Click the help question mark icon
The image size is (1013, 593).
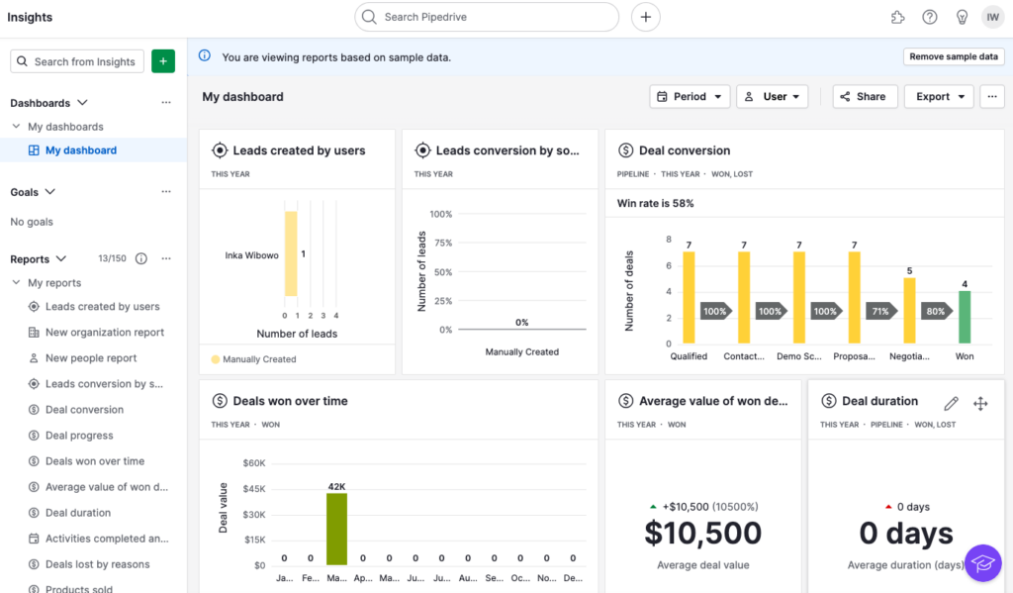click(x=929, y=17)
